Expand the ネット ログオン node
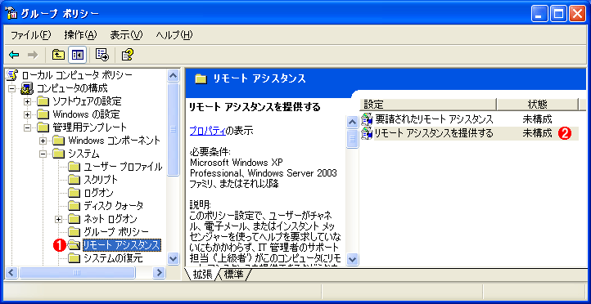591x304 pixels. (58, 219)
